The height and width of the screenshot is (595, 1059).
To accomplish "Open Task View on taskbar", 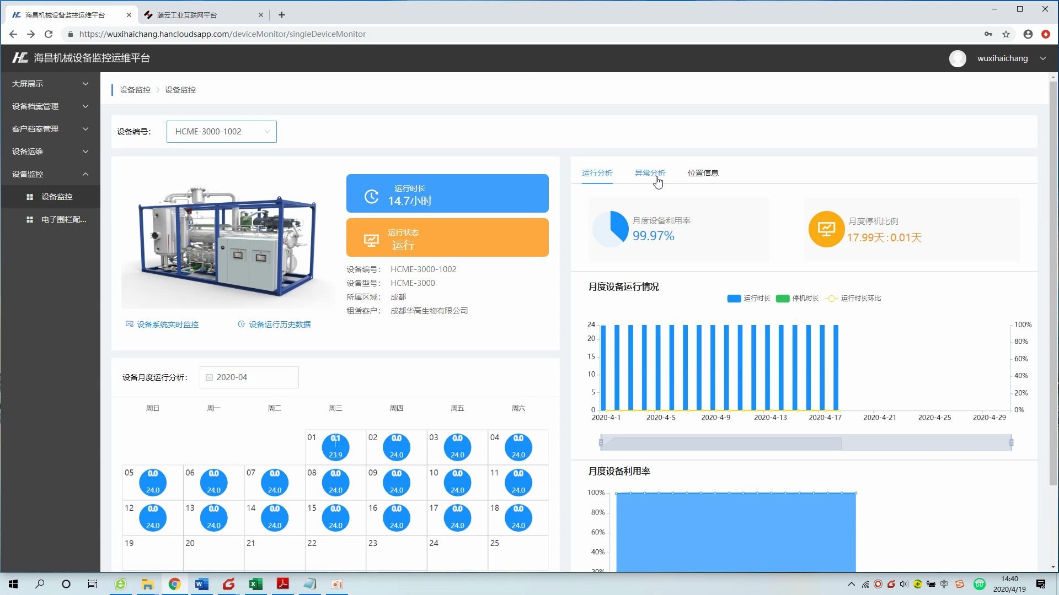I will click(x=93, y=584).
